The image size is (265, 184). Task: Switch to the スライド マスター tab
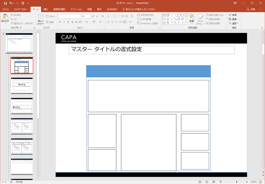pyautogui.click(x=21, y=9)
